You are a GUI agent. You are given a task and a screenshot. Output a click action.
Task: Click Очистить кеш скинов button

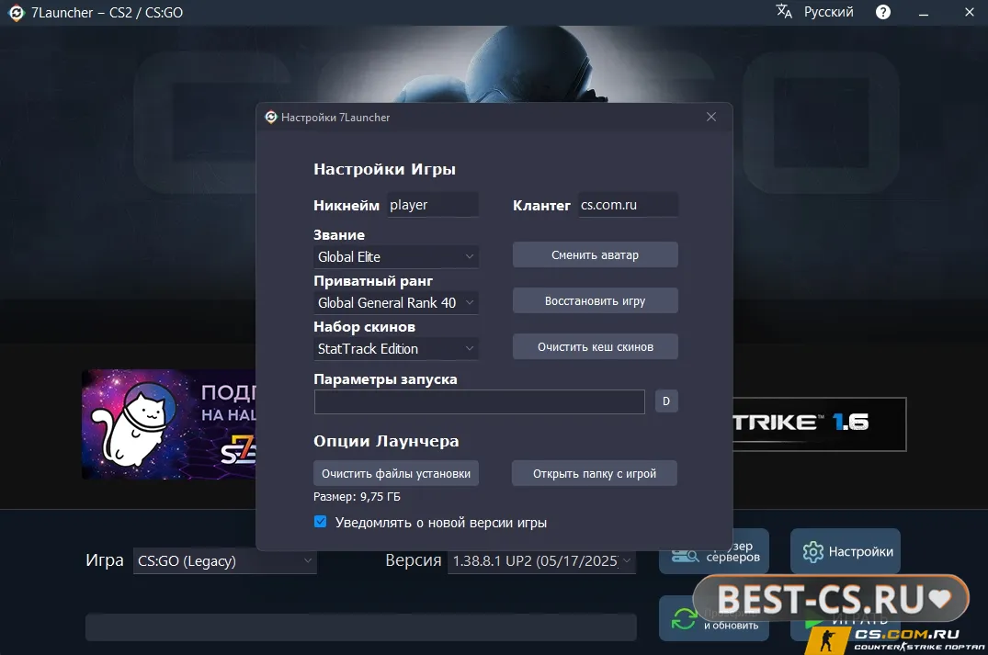click(595, 347)
